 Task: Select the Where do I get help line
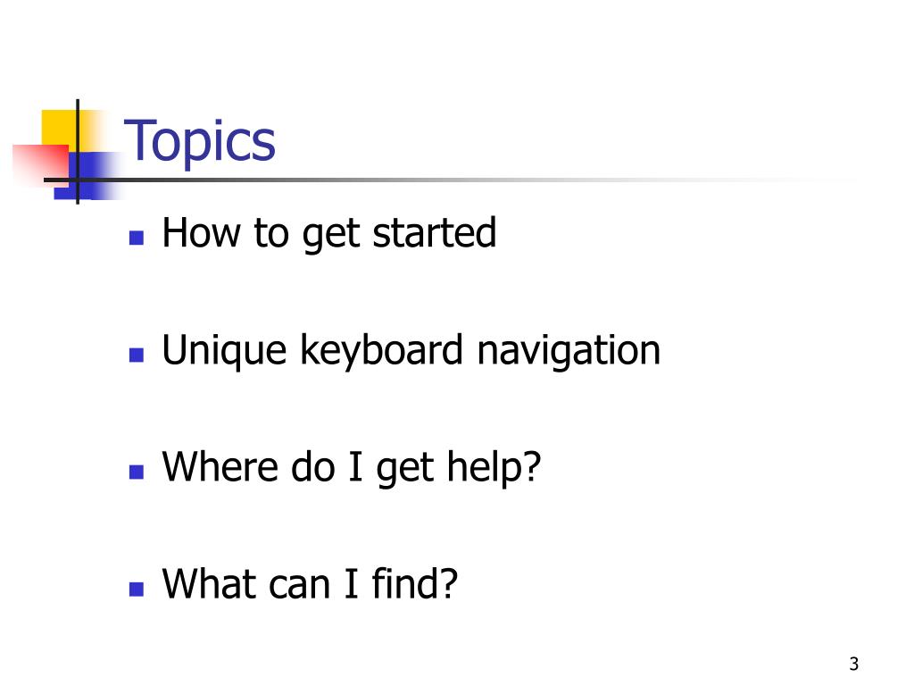tap(352, 467)
